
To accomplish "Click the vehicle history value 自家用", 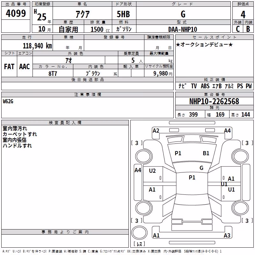I will 68,29.
